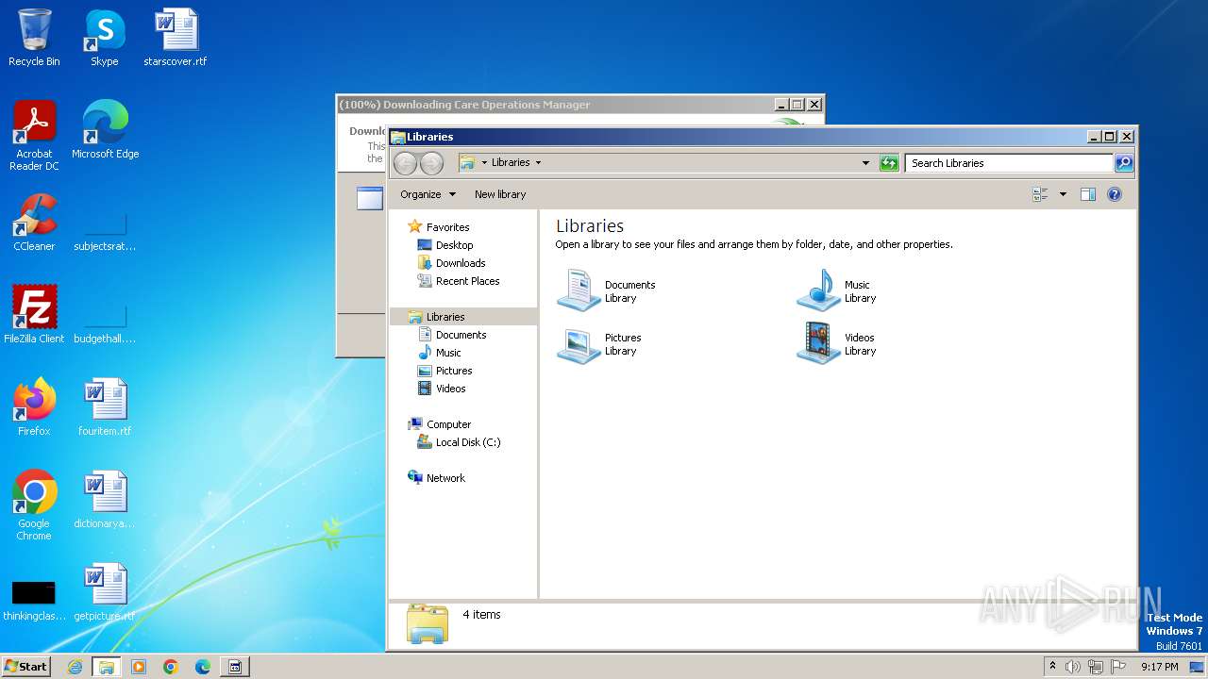The height and width of the screenshot is (679, 1208).
Task: Select the thinkingclas... black icon on desktop
Action: pyautogui.click(x=34, y=599)
